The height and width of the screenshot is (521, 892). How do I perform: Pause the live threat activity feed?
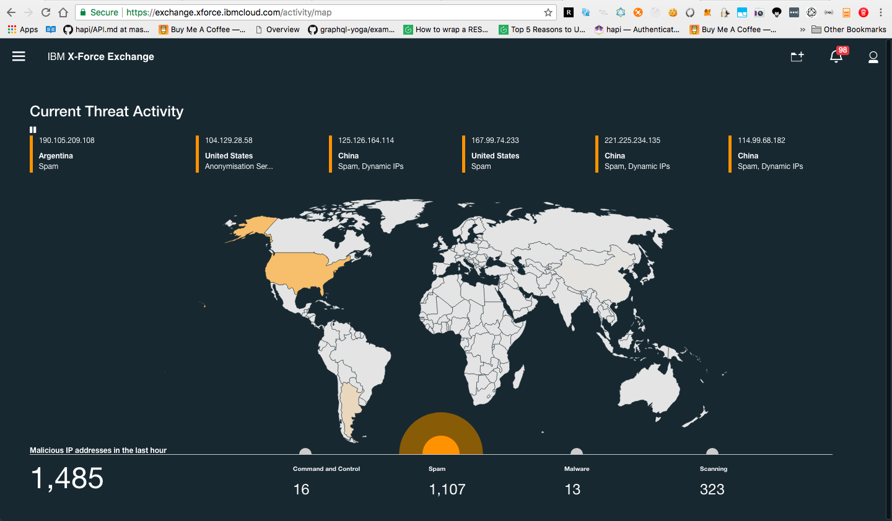[33, 130]
